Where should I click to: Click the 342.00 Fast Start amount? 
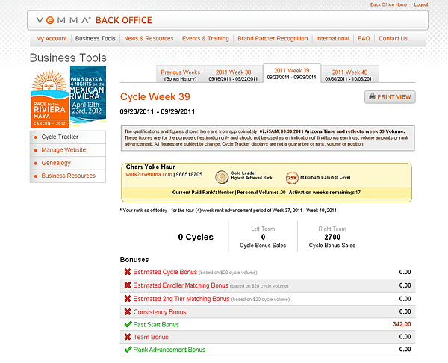[x=402, y=324]
